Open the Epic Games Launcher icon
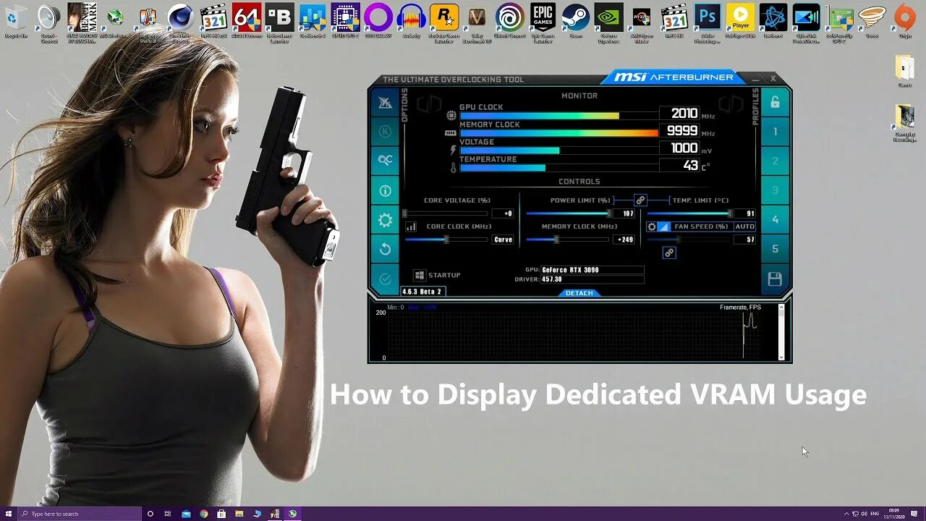 543,22
